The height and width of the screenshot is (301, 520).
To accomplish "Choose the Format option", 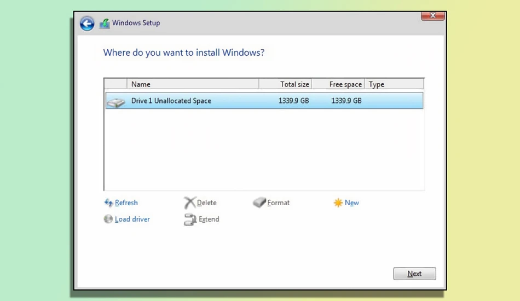I will [x=278, y=202].
